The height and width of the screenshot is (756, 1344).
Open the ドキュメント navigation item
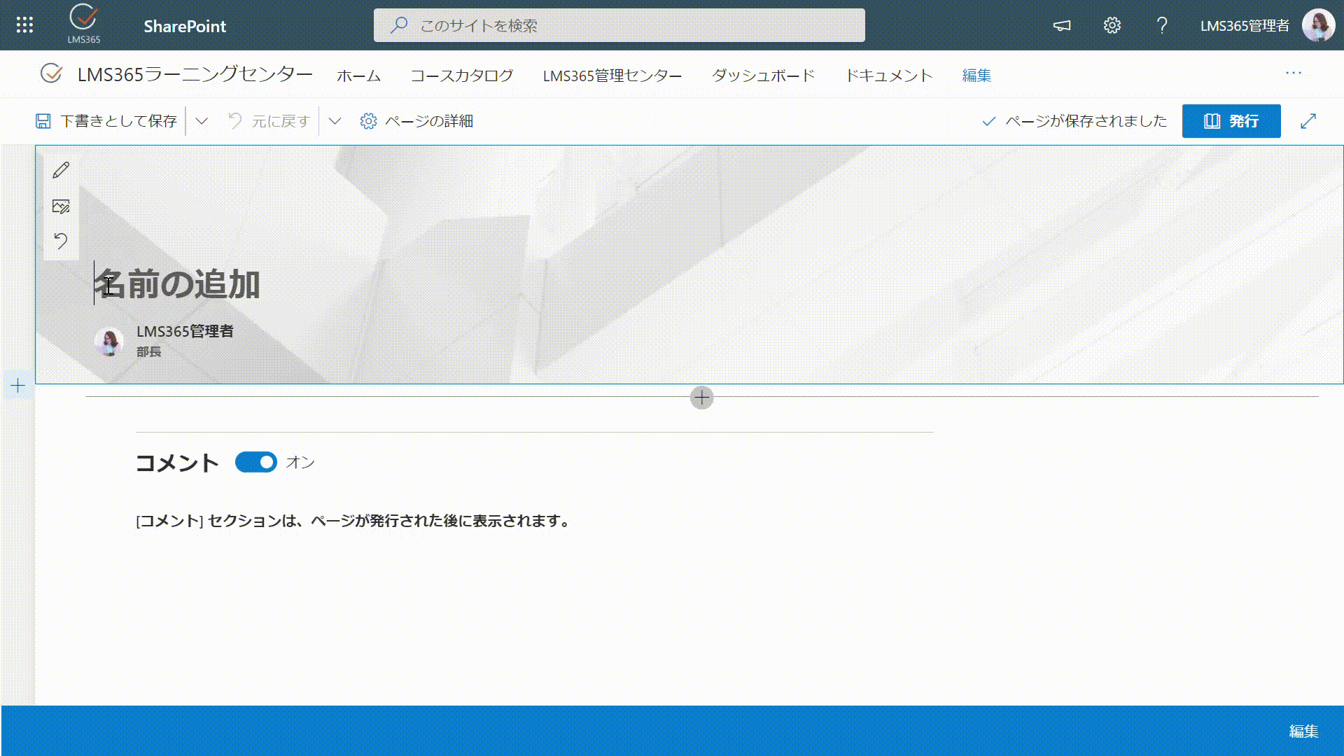coord(889,76)
